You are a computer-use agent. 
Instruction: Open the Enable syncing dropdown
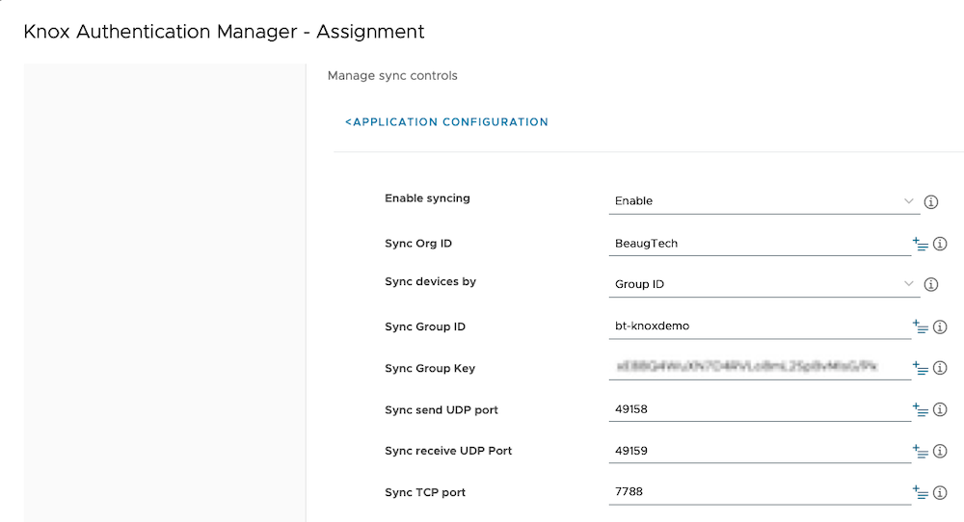(762, 201)
